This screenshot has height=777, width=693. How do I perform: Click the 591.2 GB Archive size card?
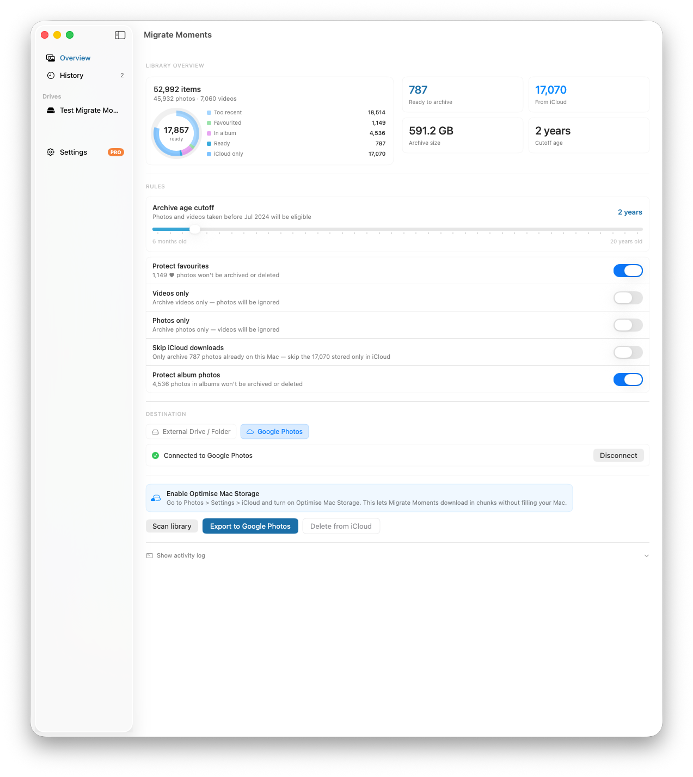(x=462, y=136)
